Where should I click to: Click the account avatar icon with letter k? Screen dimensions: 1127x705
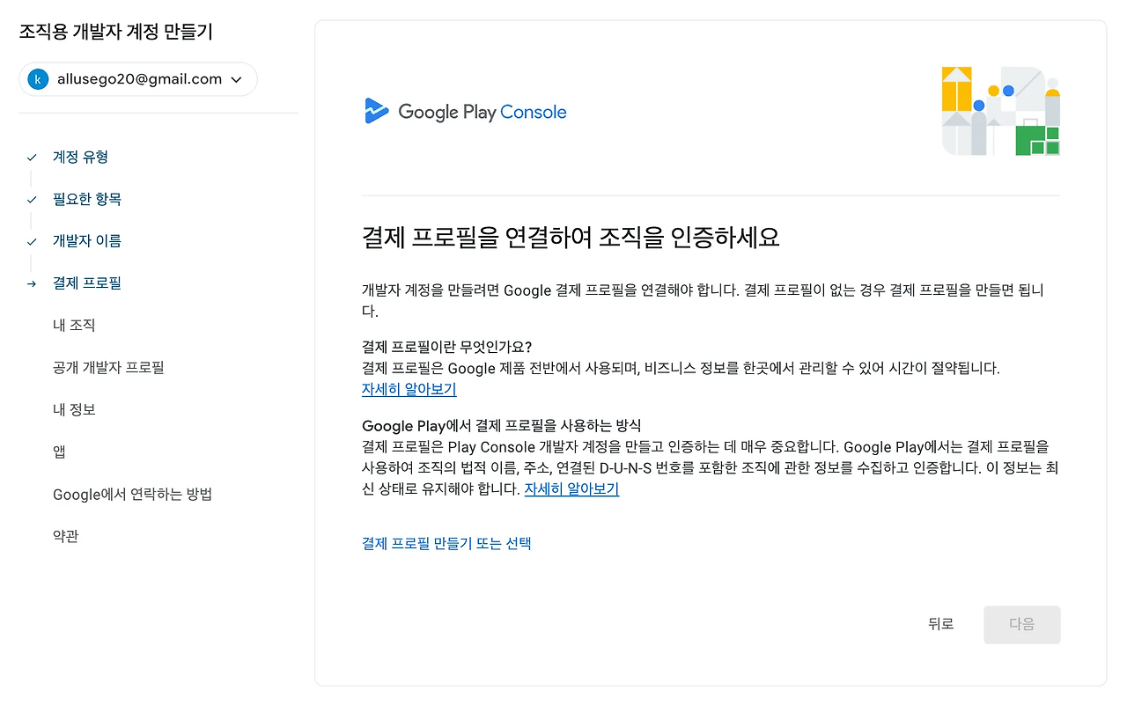38,79
